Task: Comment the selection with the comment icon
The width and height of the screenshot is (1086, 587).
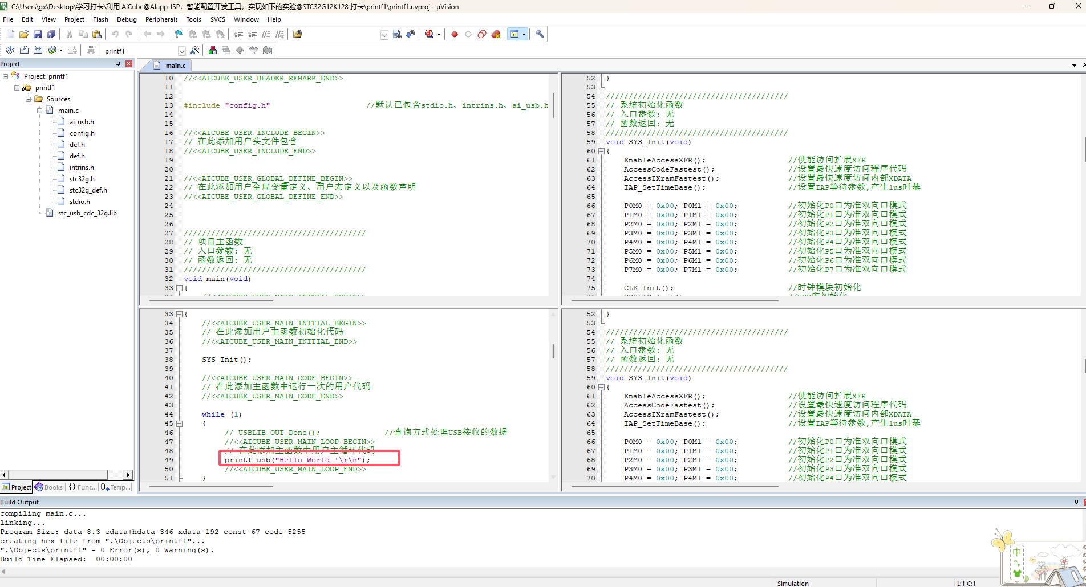Action: point(266,34)
